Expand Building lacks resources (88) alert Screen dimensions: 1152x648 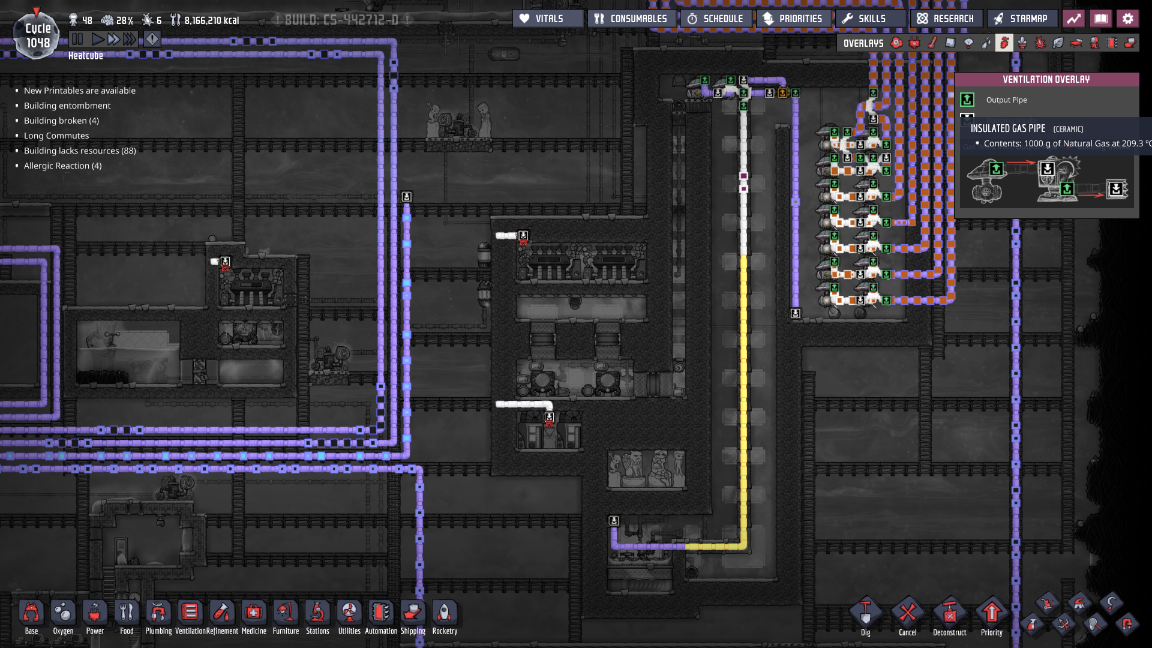[x=80, y=151]
